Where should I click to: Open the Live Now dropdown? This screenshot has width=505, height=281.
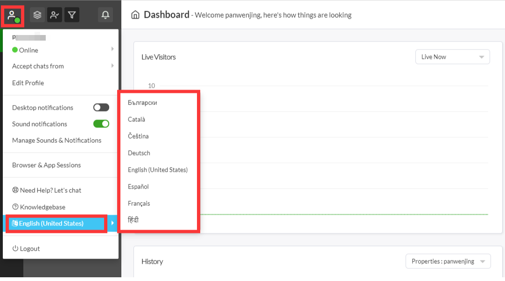tap(452, 57)
